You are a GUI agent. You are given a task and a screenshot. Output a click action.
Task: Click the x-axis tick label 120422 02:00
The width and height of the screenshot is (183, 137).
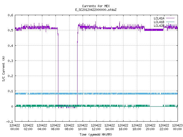pos(28,127)
